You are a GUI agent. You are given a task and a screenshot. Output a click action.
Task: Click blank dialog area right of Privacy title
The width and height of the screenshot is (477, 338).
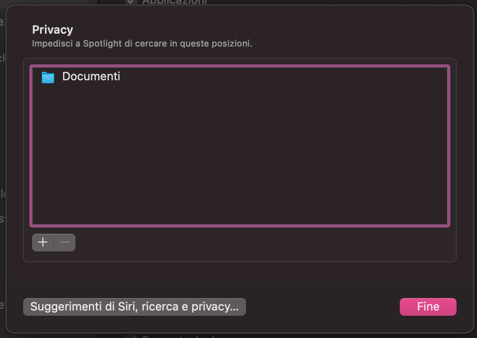pos(266,30)
